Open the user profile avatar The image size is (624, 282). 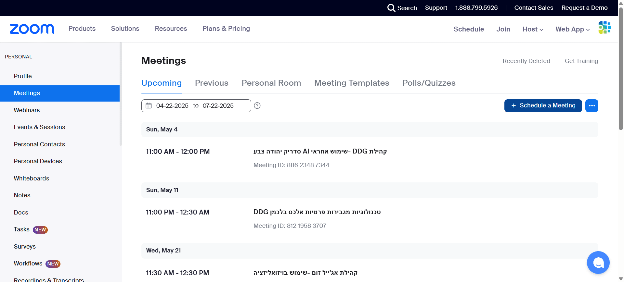coord(604,28)
